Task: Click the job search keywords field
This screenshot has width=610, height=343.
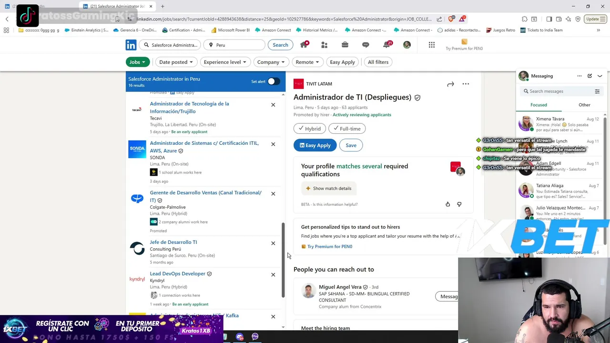Action: pos(170,45)
